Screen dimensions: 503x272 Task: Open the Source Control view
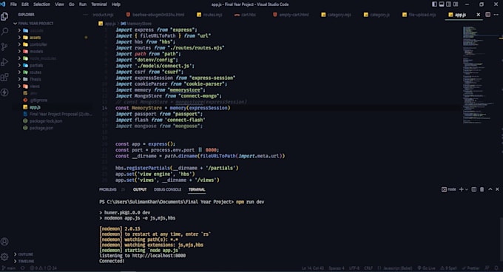click(x=4, y=47)
